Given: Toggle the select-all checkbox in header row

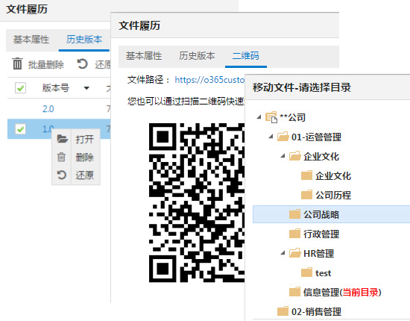Looking at the screenshot, I should 20,88.
